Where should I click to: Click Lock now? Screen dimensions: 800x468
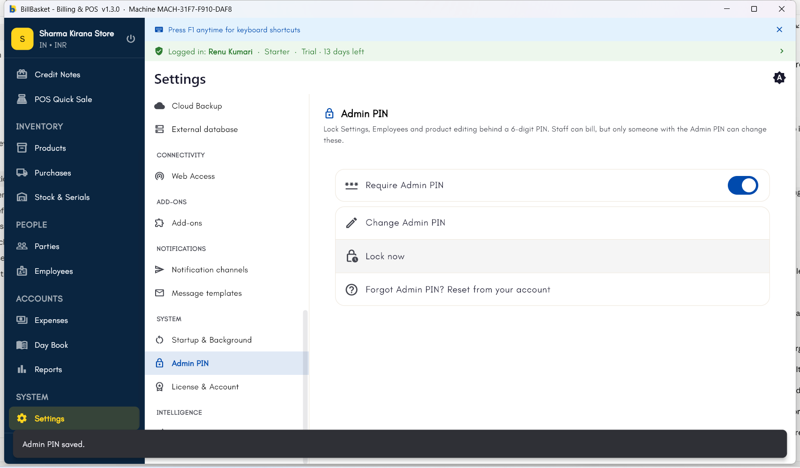(x=553, y=256)
